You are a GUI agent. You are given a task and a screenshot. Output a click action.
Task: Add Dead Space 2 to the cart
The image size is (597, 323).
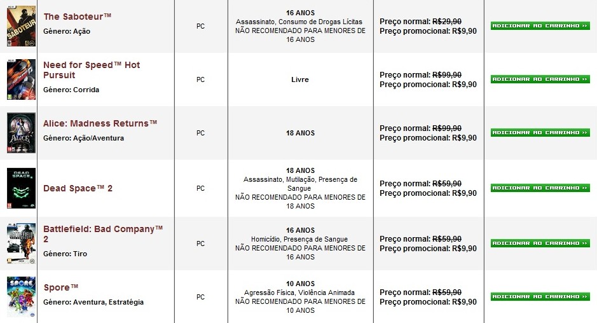[x=540, y=188]
